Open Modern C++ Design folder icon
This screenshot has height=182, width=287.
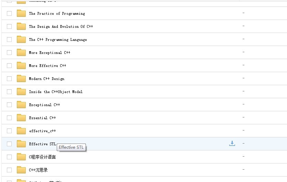click(21, 79)
